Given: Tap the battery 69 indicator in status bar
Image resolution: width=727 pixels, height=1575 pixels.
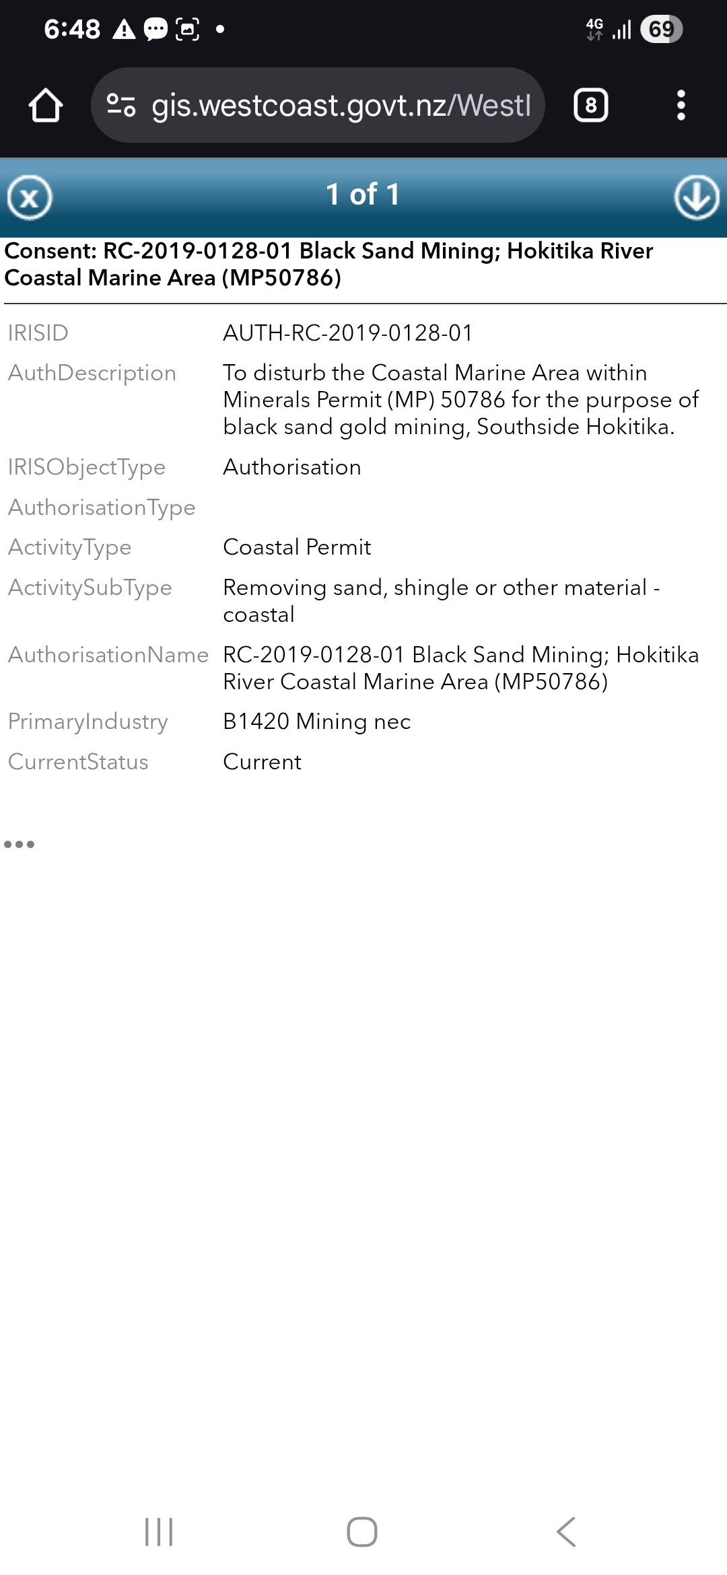Looking at the screenshot, I should tap(661, 29).
